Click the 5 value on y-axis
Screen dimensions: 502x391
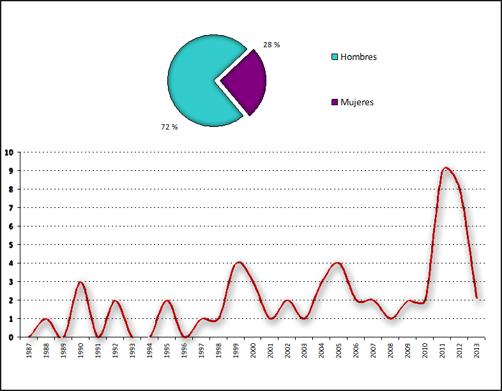coord(11,245)
